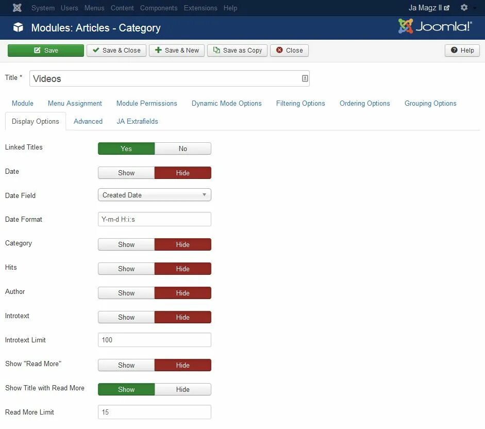This screenshot has height=429, width=485.
Task: Set Category to Show
Action: (x=126, y=244)
